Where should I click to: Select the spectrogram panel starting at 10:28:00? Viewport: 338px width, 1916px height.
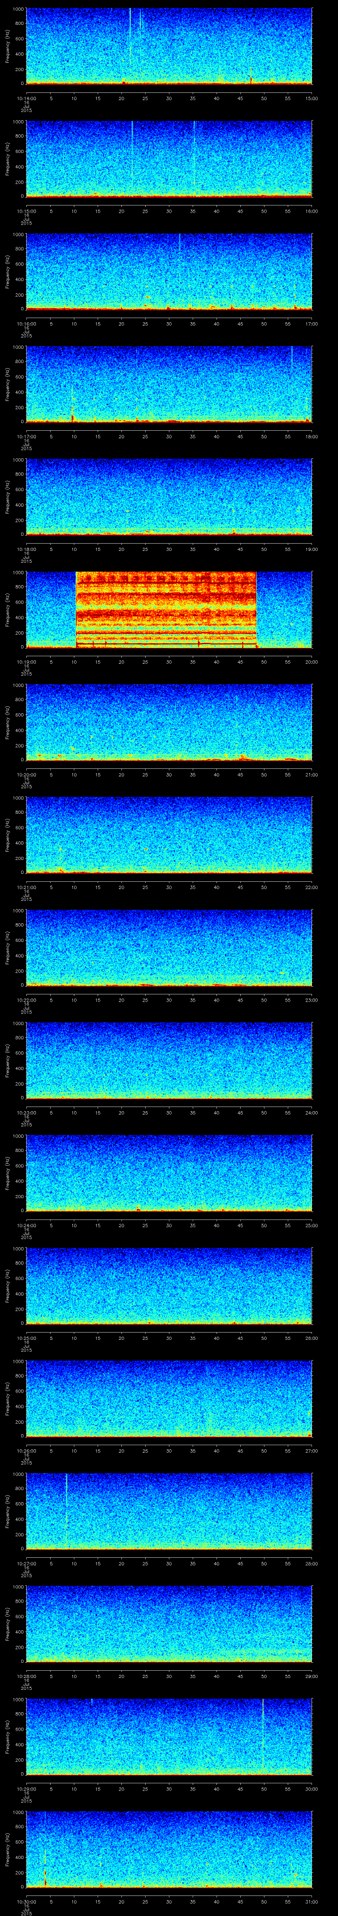click(x=169, y=1624)
